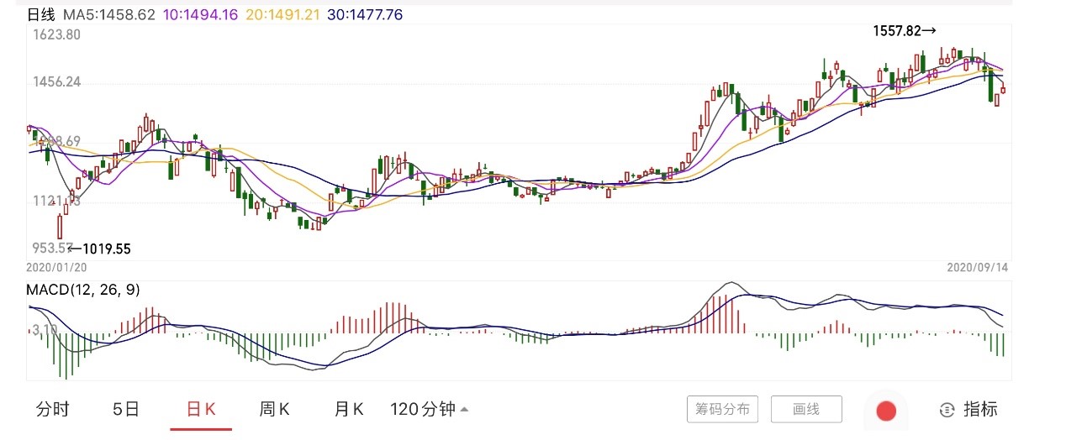Screen dimensions: 1066x440
Task: Click the 筹码分布 button
Action: pos(722,410)
